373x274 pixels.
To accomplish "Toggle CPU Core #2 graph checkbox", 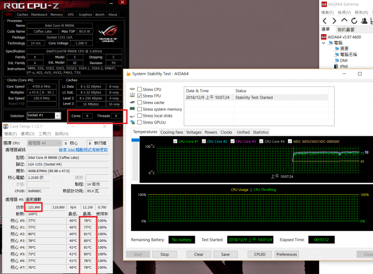I will click(x=204, y=141).
